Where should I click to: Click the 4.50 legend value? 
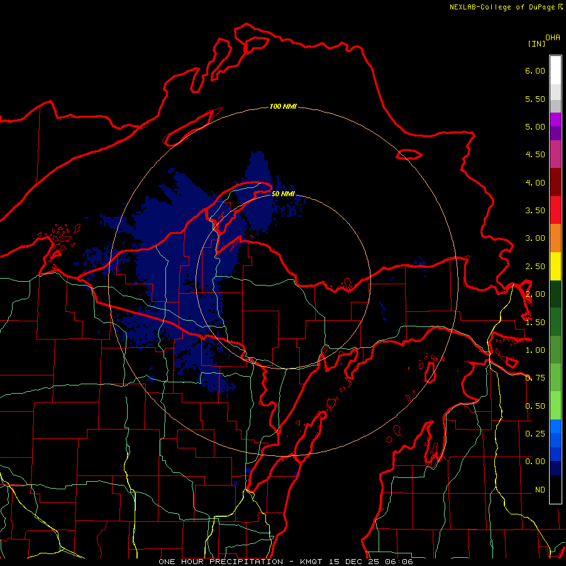tap(535, 155)
